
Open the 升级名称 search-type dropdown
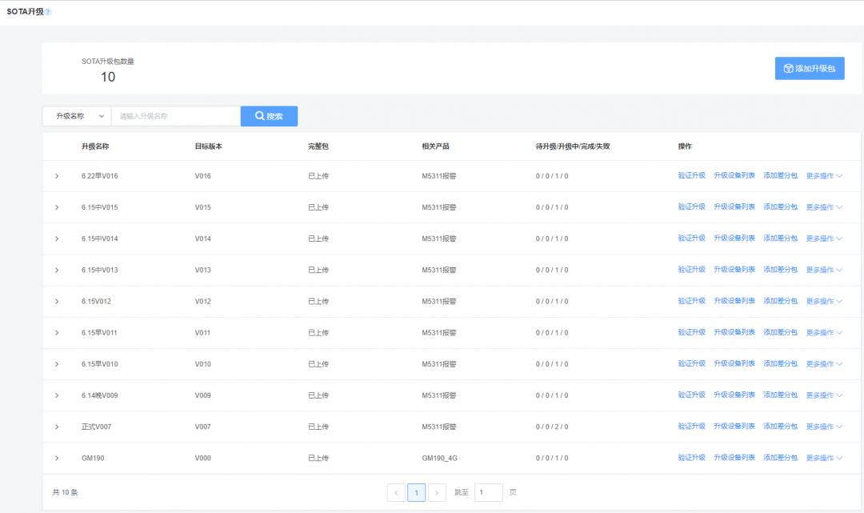point(77,116)
